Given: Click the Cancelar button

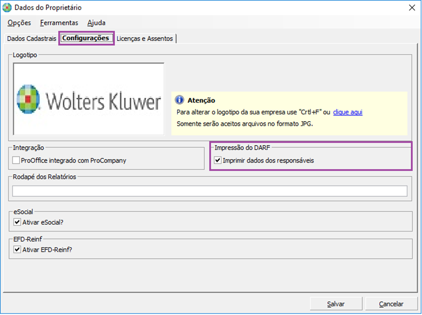Looking at the screenshot, I should point(391,304).
